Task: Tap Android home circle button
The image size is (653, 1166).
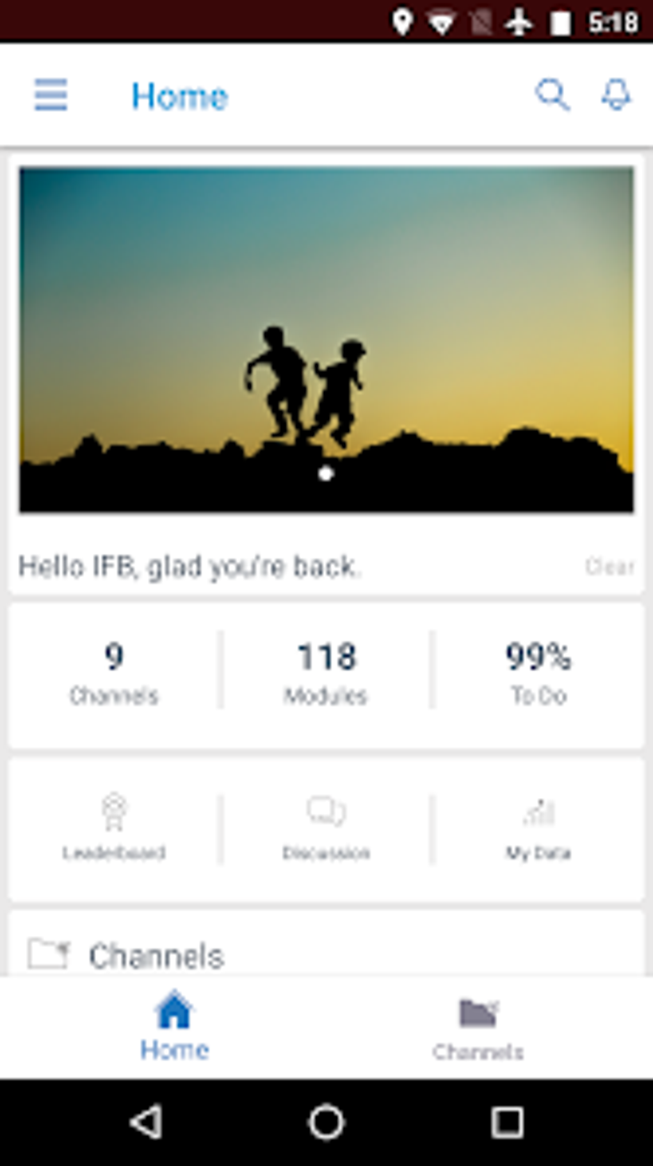Action: 326,1122
